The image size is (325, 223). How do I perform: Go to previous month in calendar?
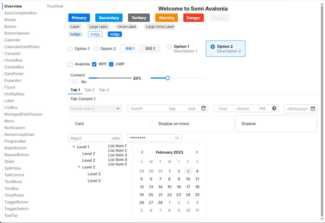142,152
